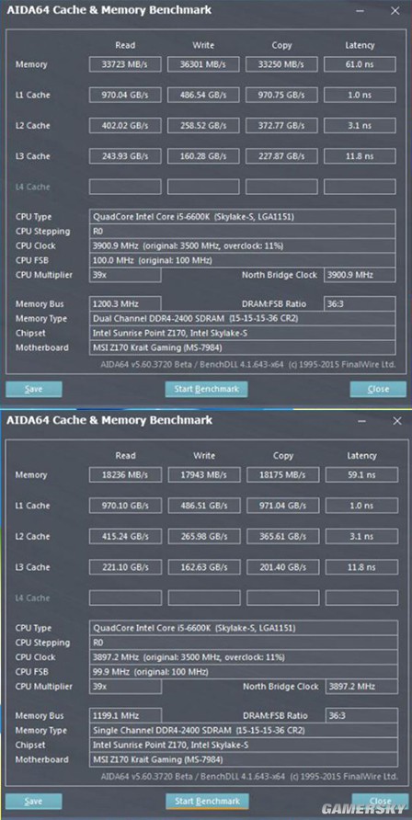This screenshot has width=412, height=820.
Task: Click the empty L4 Cache Read field in the Dual Channel window
Action: coord(125,187)
